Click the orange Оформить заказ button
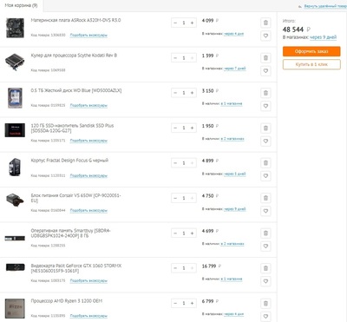The height and width of the screenshot is (322, 347). pos(311,51)
